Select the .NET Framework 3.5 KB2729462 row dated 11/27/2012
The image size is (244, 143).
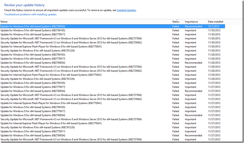pos(112,99)
